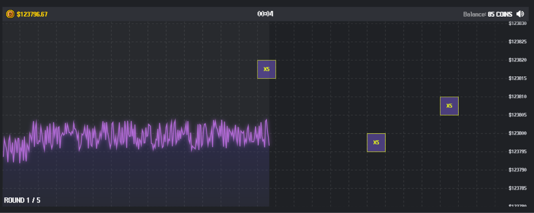This screenshot has height=213, width=534.
Task: Click the current price $123796.67 readout
Action: point(32,14)
